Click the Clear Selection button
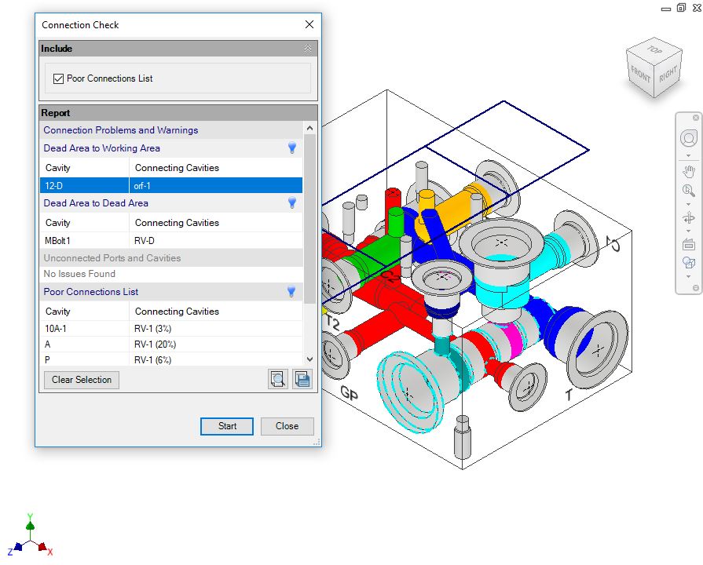703x565 pixels. pos(82,380)
